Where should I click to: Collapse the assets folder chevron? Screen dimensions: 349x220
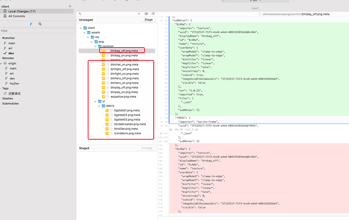click(84, 32)
